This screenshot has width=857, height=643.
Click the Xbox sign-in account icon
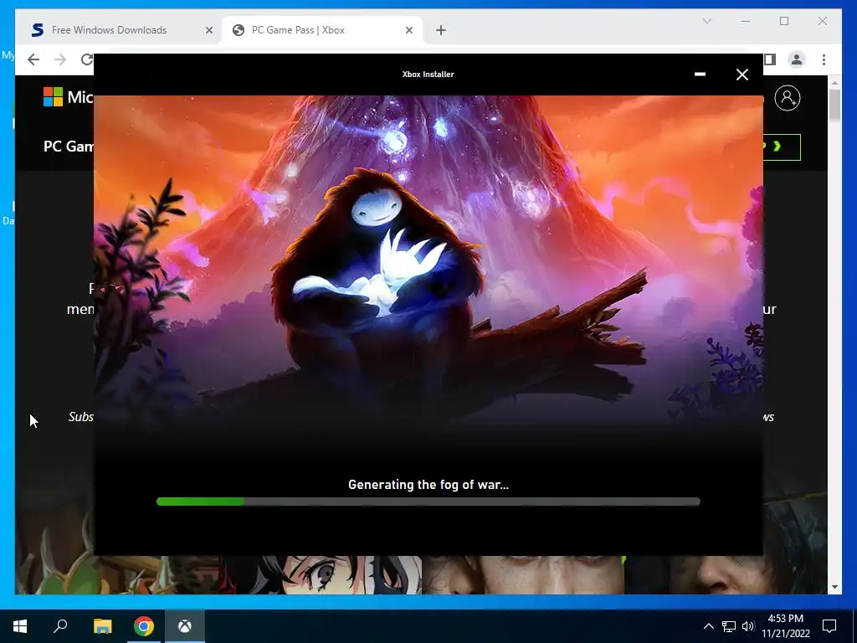pos(787,98)
